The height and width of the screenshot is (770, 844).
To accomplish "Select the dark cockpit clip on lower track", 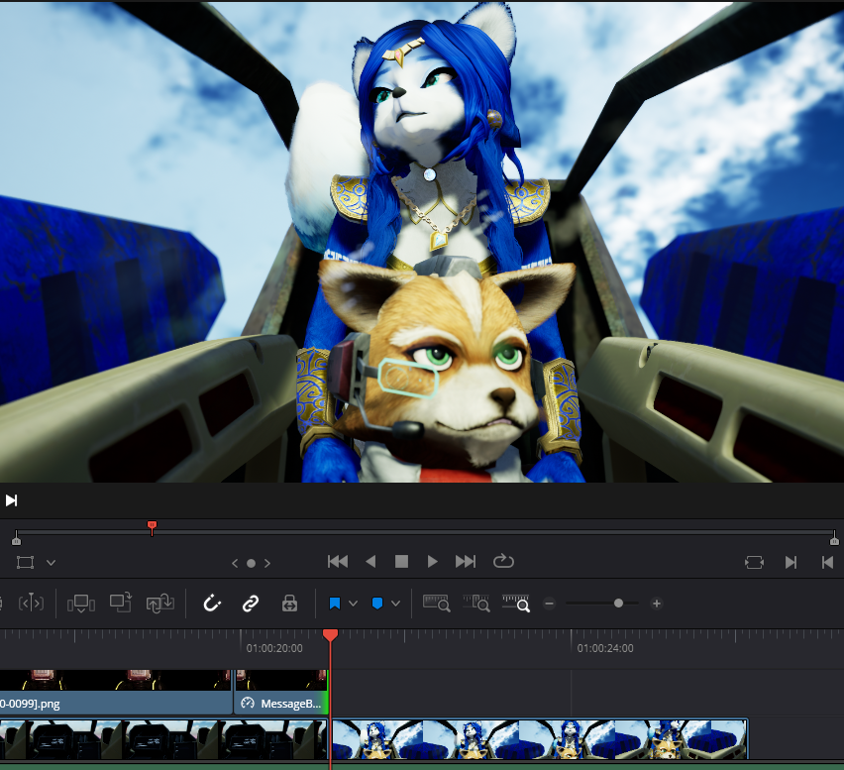I will [x=163, y=739].
